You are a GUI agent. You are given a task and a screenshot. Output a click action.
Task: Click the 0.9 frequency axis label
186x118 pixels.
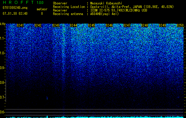(2, 68)
